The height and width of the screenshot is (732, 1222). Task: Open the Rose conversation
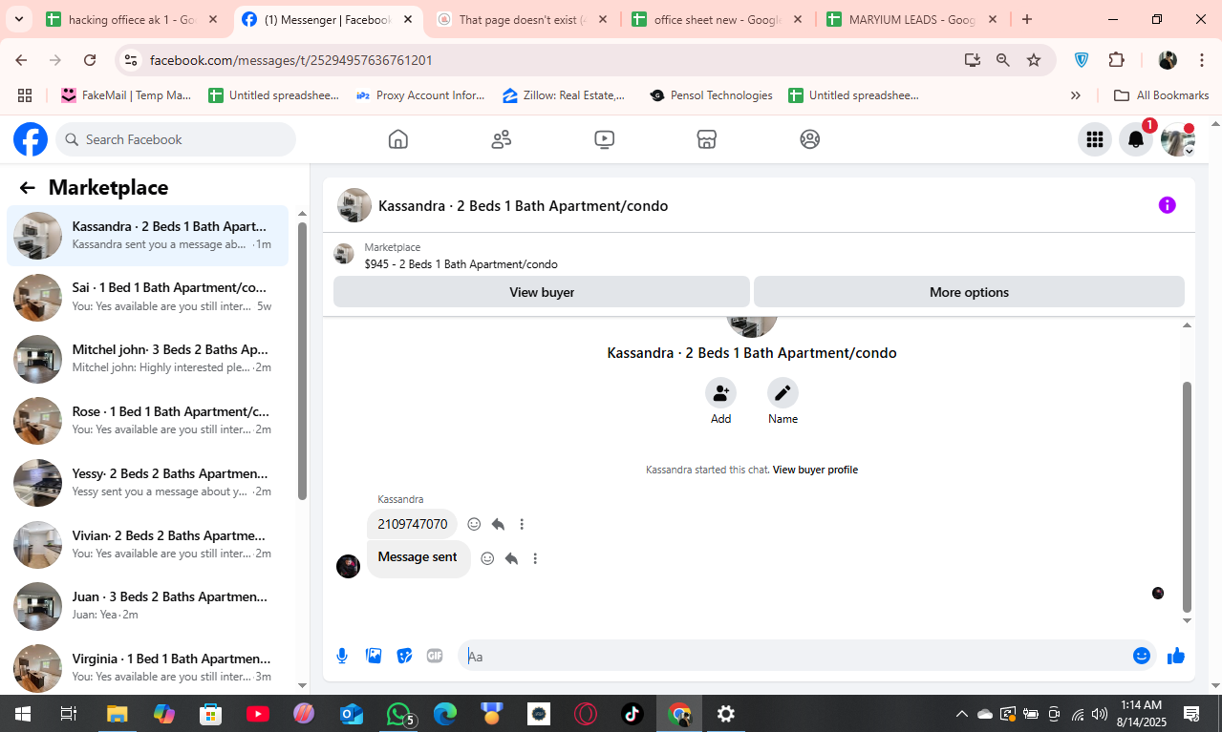click(x=147, y=421)
